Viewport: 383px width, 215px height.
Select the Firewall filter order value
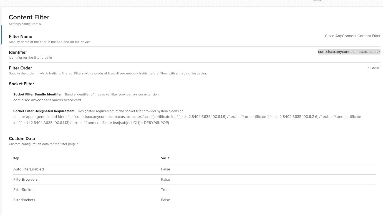[x=374, y=68]
